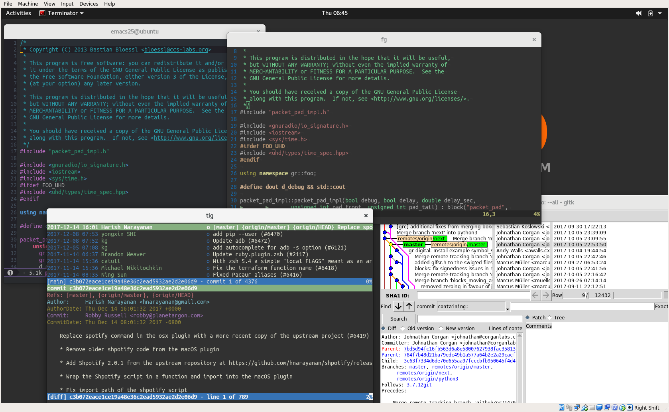Follow first Parent commit link 7bd5d94f
Screen dimensions: 669x412
(460, 349)
